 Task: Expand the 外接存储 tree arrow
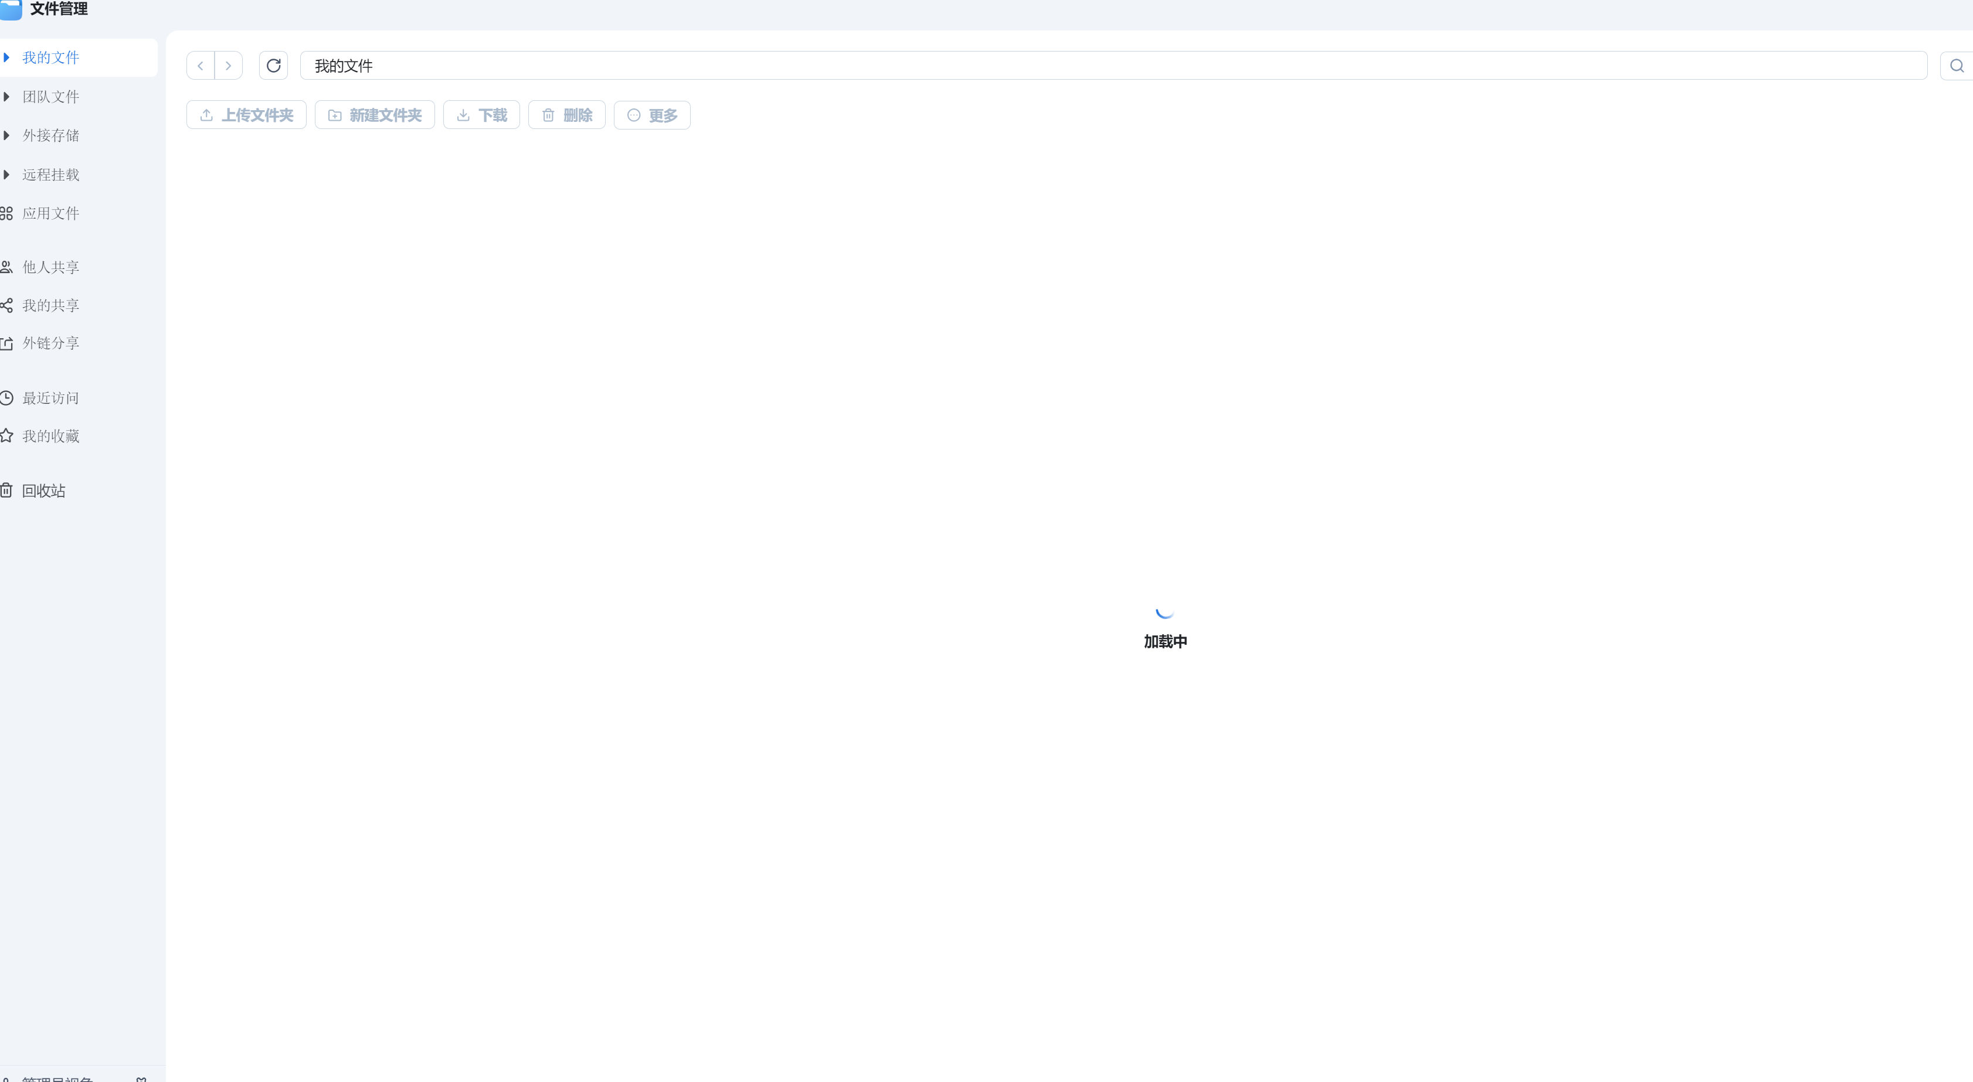tap(6, 135)
